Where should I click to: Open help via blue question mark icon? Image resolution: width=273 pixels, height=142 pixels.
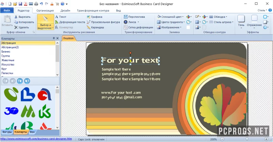pos(62,4)
